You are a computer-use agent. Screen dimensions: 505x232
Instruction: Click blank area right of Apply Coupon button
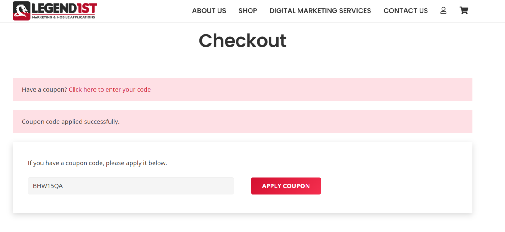(395, 186)
